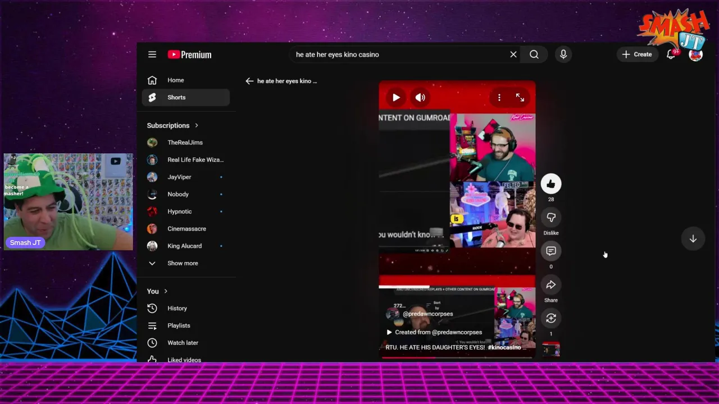Screen dimensions: 719x404
Task: Expand the Subscriptions section
Action: click(172, 126)
